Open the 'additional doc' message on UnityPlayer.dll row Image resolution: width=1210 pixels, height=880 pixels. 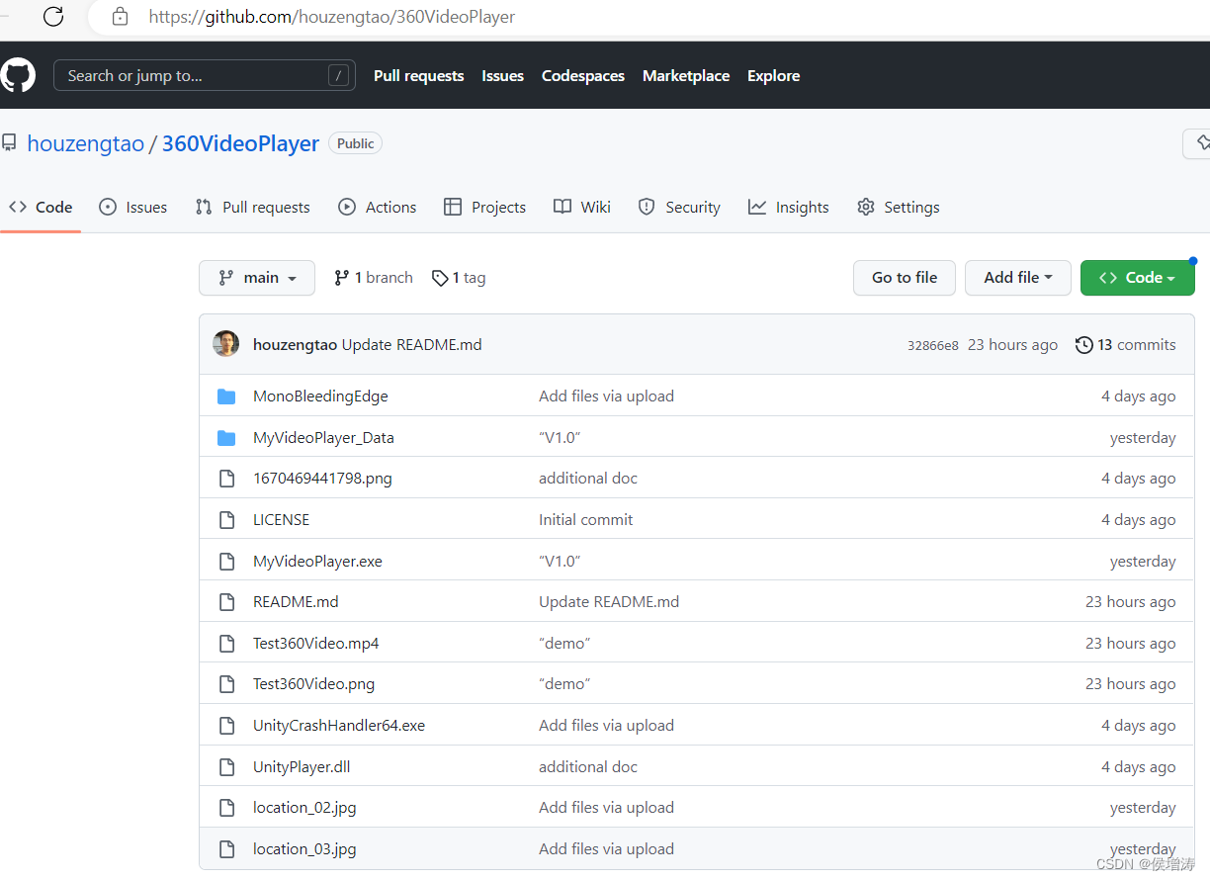(x=588, y=767)
